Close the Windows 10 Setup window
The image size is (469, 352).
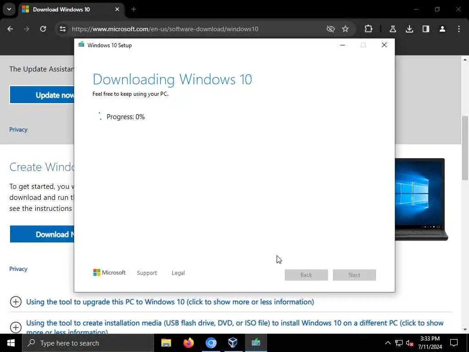(384, 45)
